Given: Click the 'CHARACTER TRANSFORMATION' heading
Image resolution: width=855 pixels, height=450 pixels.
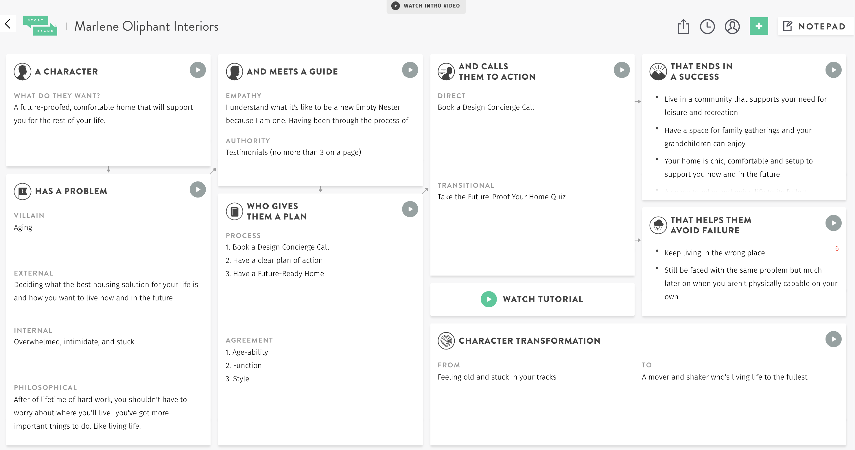Looking at the screenshot, I should pyautogui.click(x=529, y=341).
